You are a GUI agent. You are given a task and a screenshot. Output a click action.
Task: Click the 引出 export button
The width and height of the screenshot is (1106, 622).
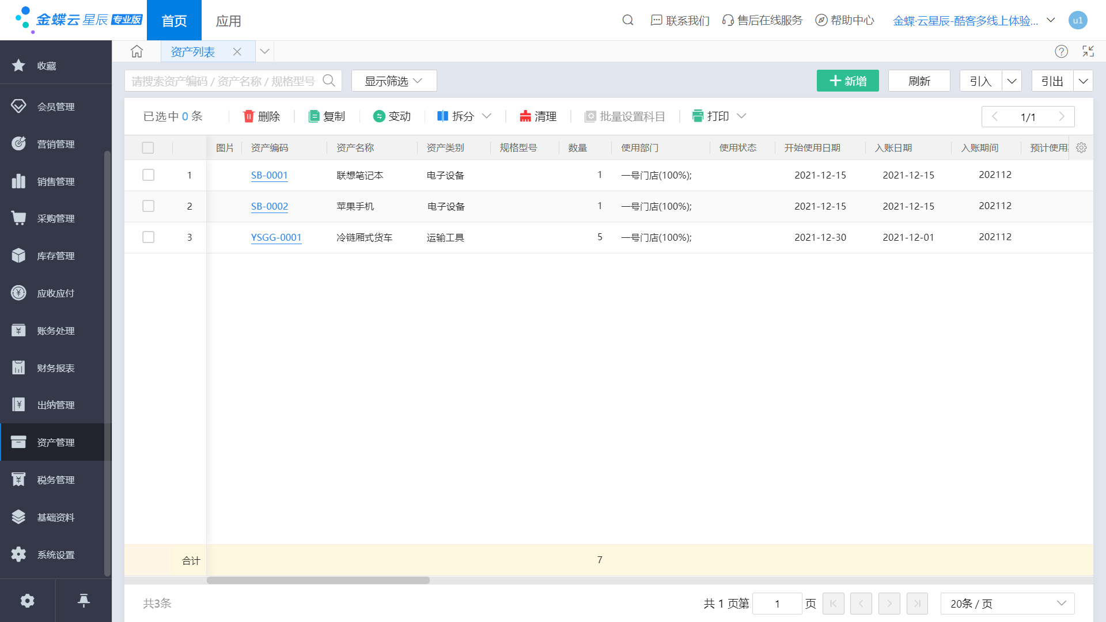1052,81
